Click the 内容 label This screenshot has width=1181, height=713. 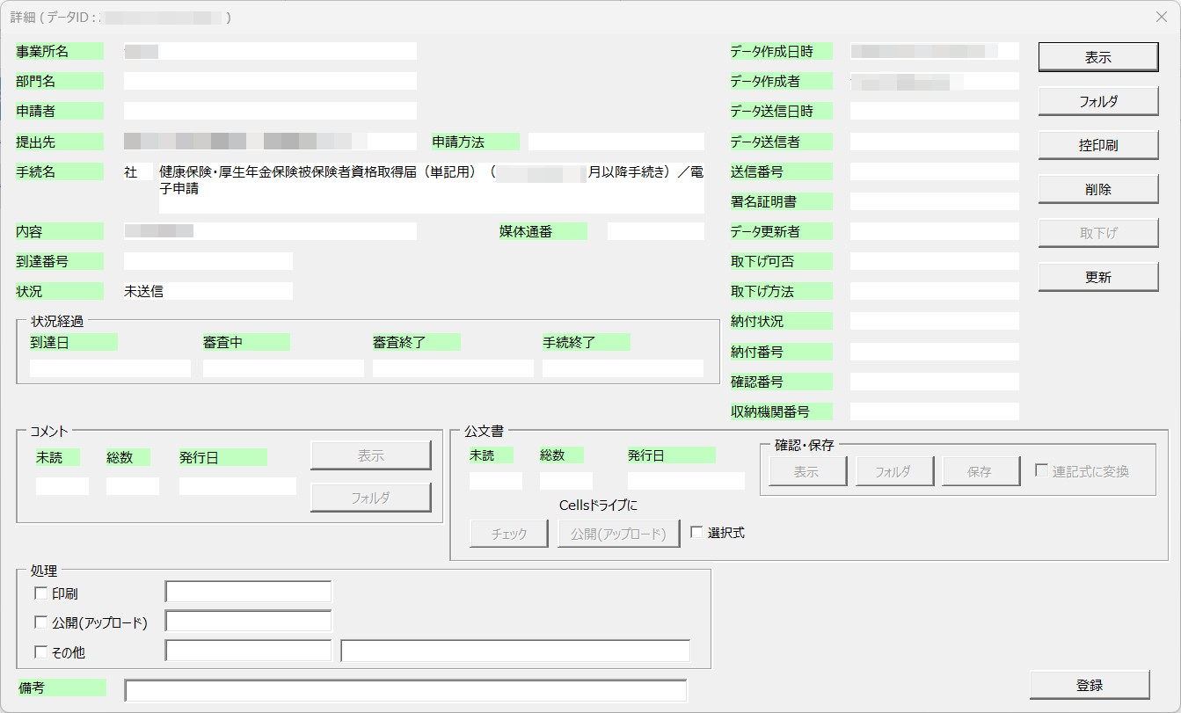tap(59, 231)
